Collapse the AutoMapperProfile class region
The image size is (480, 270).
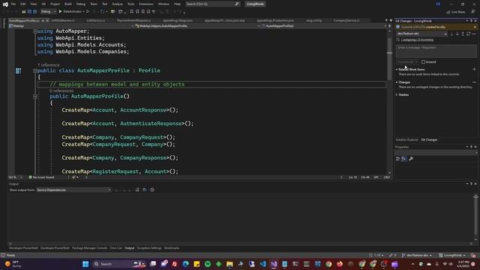35,70
